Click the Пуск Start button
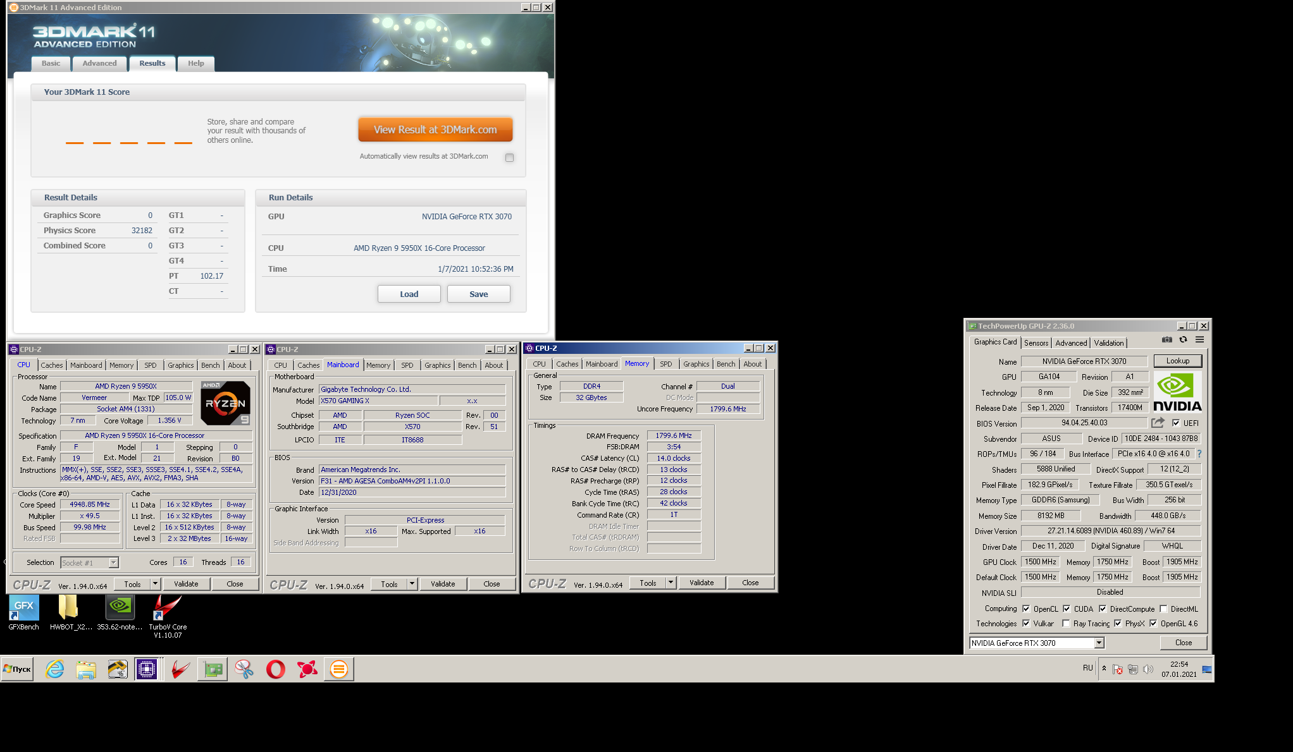 click(17, 669)
